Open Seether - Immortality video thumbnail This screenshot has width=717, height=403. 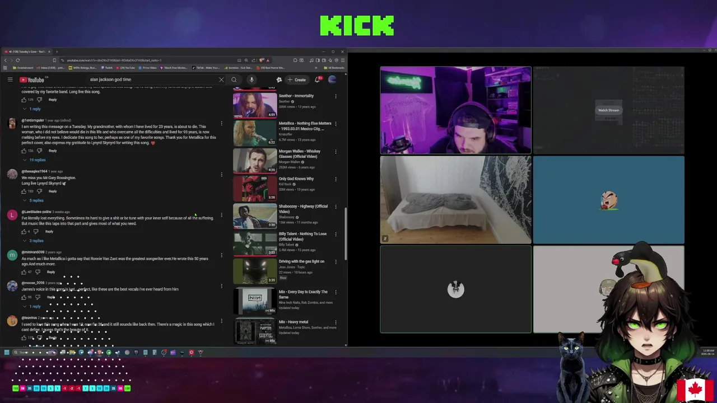click(x=255, y=105)
